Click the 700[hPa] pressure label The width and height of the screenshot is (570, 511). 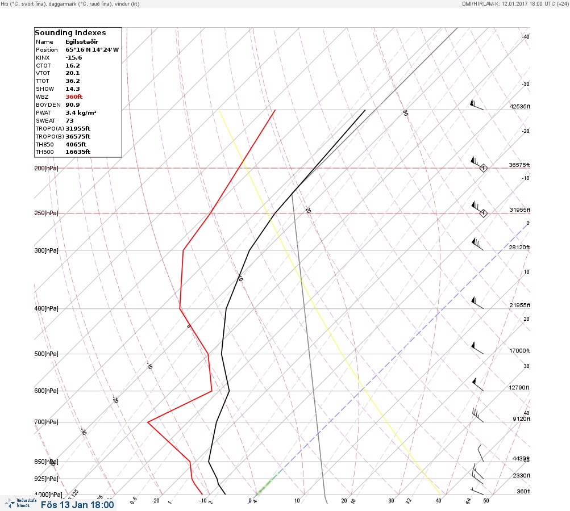(46, 422)
